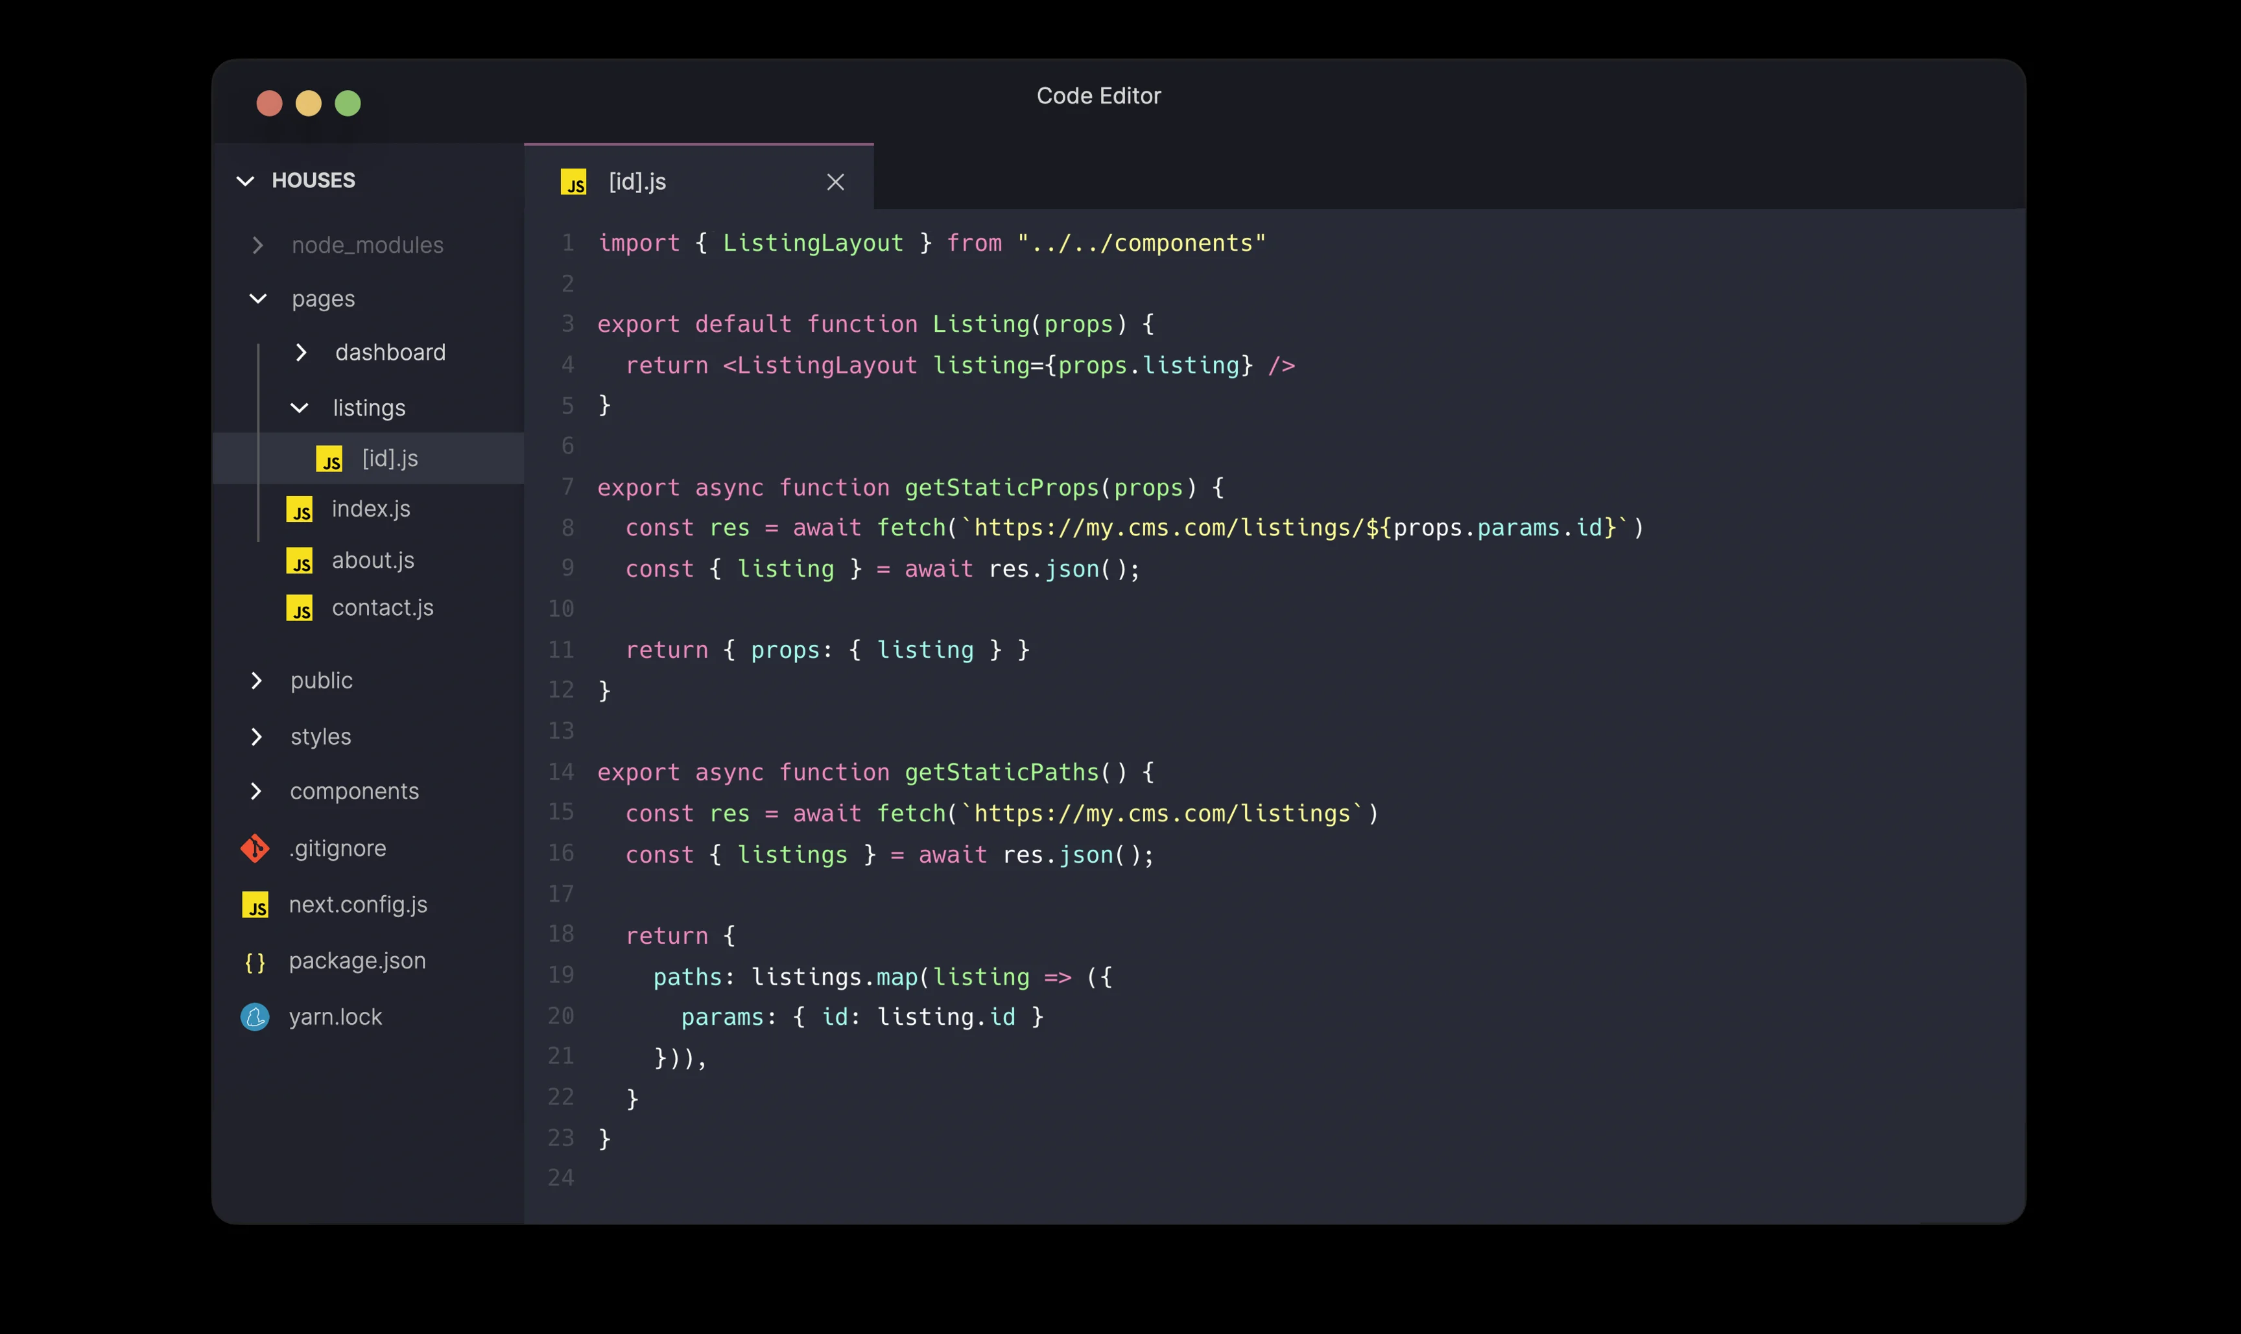Expand the styles folder chevron
The image size is (2241, 1334).
(256, 737)
